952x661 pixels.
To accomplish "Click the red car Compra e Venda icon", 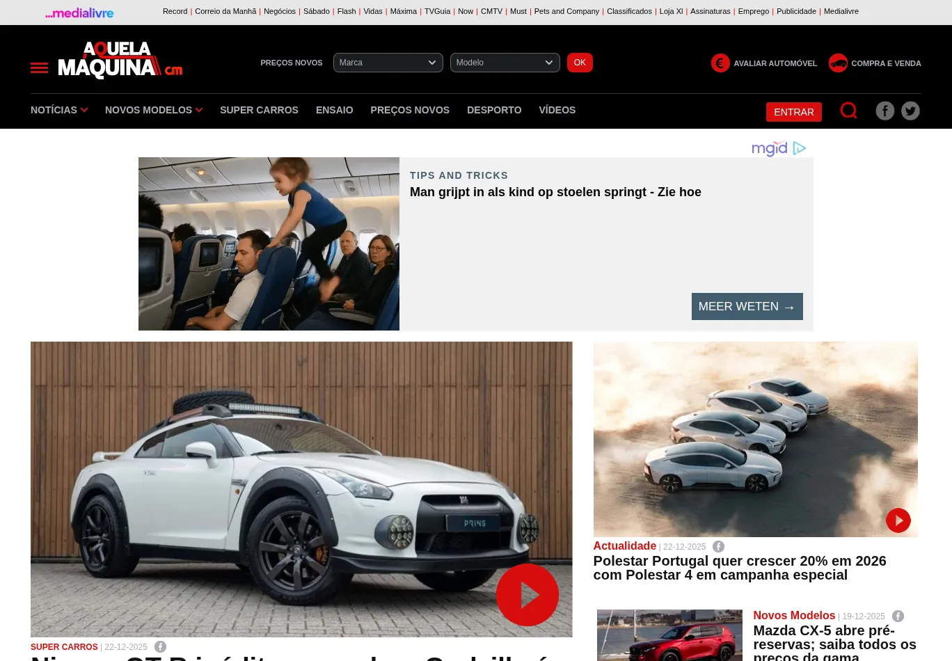I will tap(838, 63).
